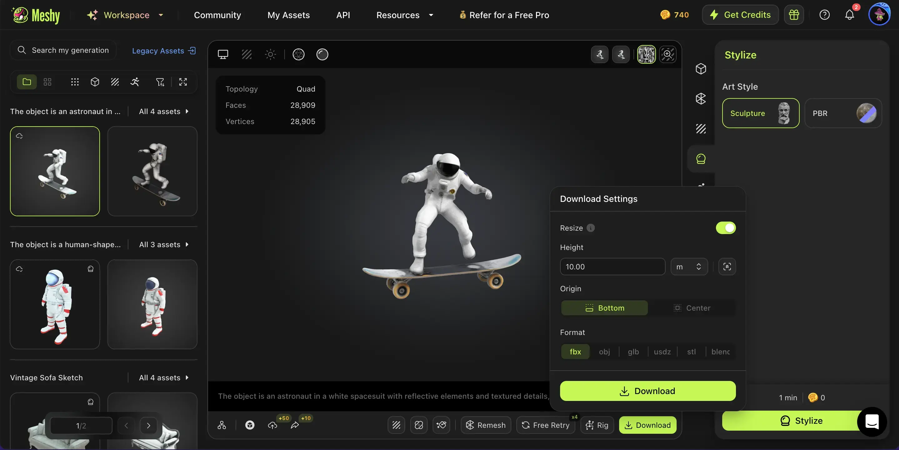Open the height unit dropdown showing m
899x450 pixels.
click(689, 267)
